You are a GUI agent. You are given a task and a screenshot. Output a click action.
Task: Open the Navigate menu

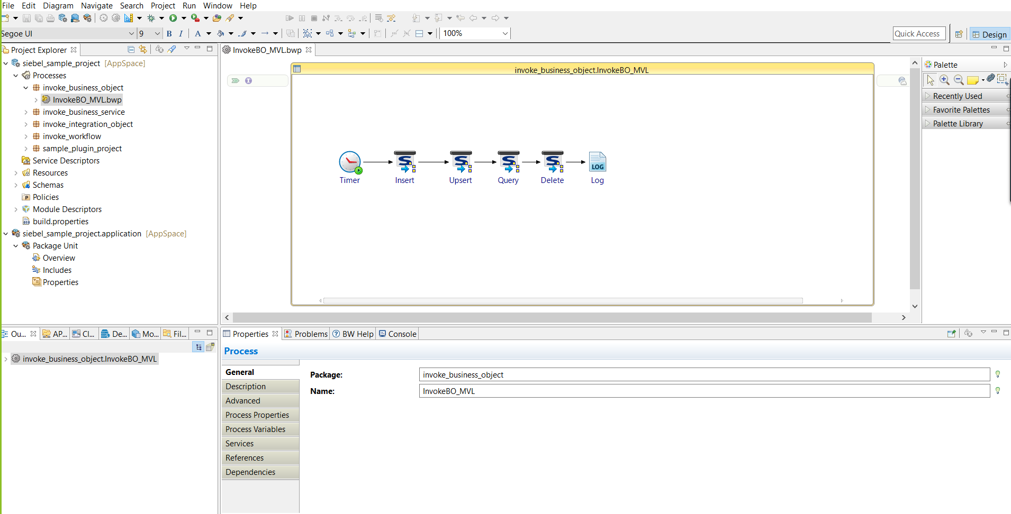[x=97, y=5]
